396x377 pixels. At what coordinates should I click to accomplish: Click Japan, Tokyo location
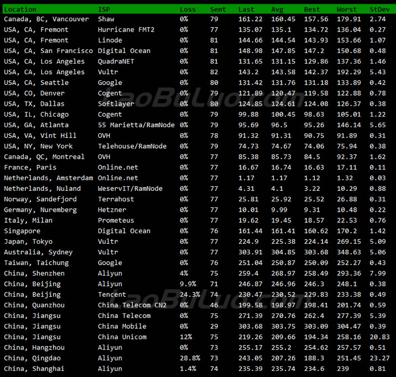28,242
